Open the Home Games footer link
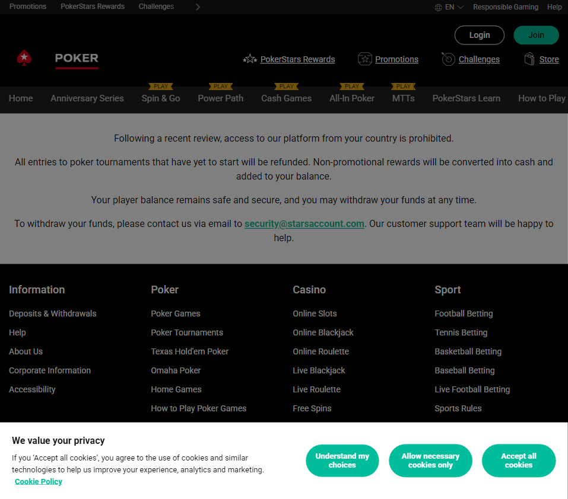This screenshot has width=568, height=499. [176, 389]
